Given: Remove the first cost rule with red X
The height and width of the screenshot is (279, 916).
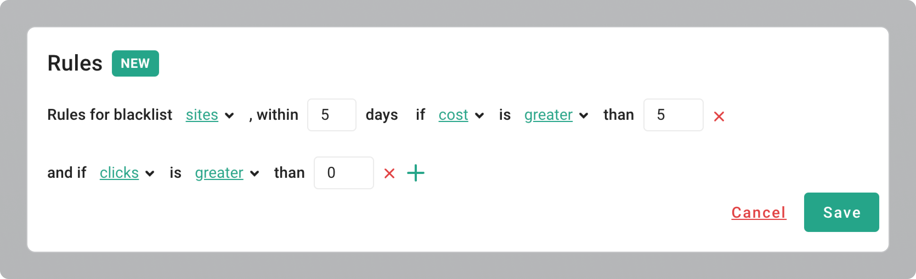Looking at the screenshot, I should tap(719, 116).
